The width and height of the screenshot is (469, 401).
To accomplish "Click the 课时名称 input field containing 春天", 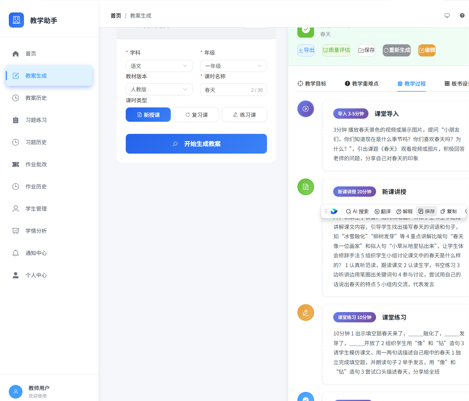I will [226, 90].
